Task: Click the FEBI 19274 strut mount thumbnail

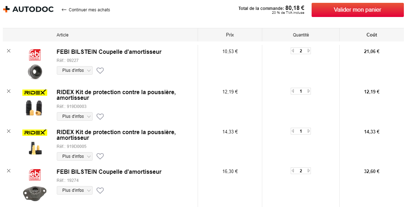Action: coord(34,192)
